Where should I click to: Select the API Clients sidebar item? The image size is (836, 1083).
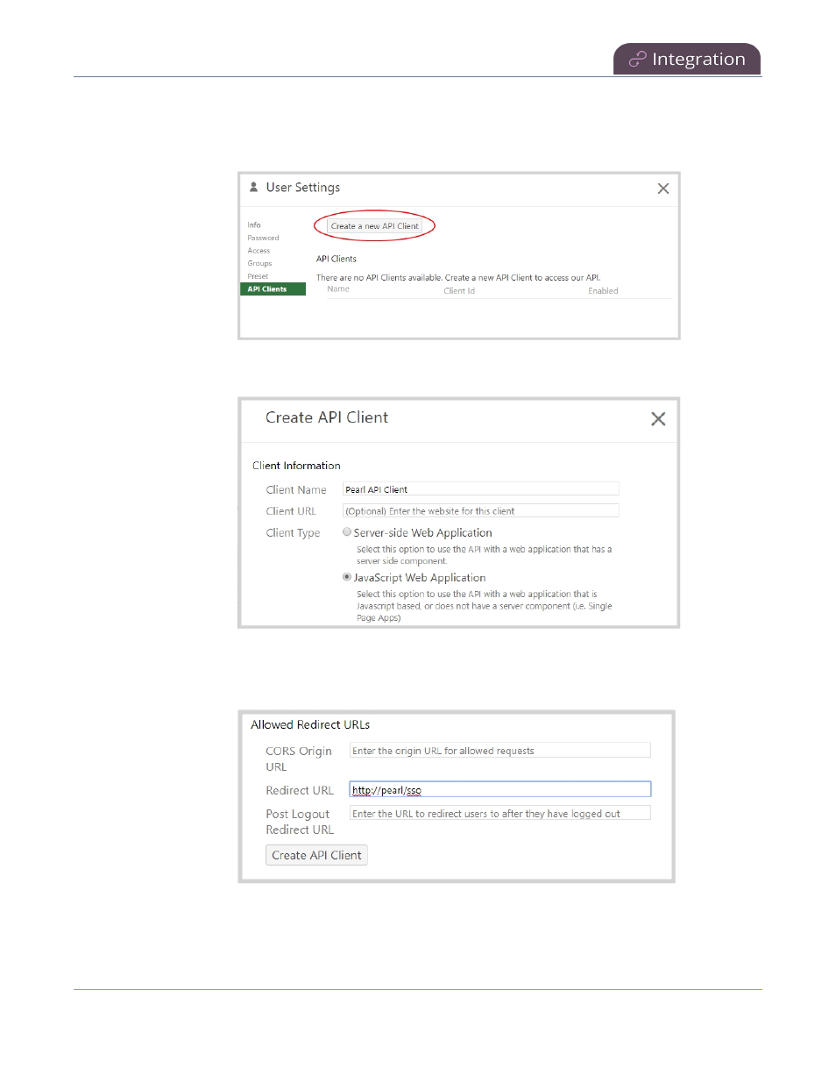(x=273, y=289)
